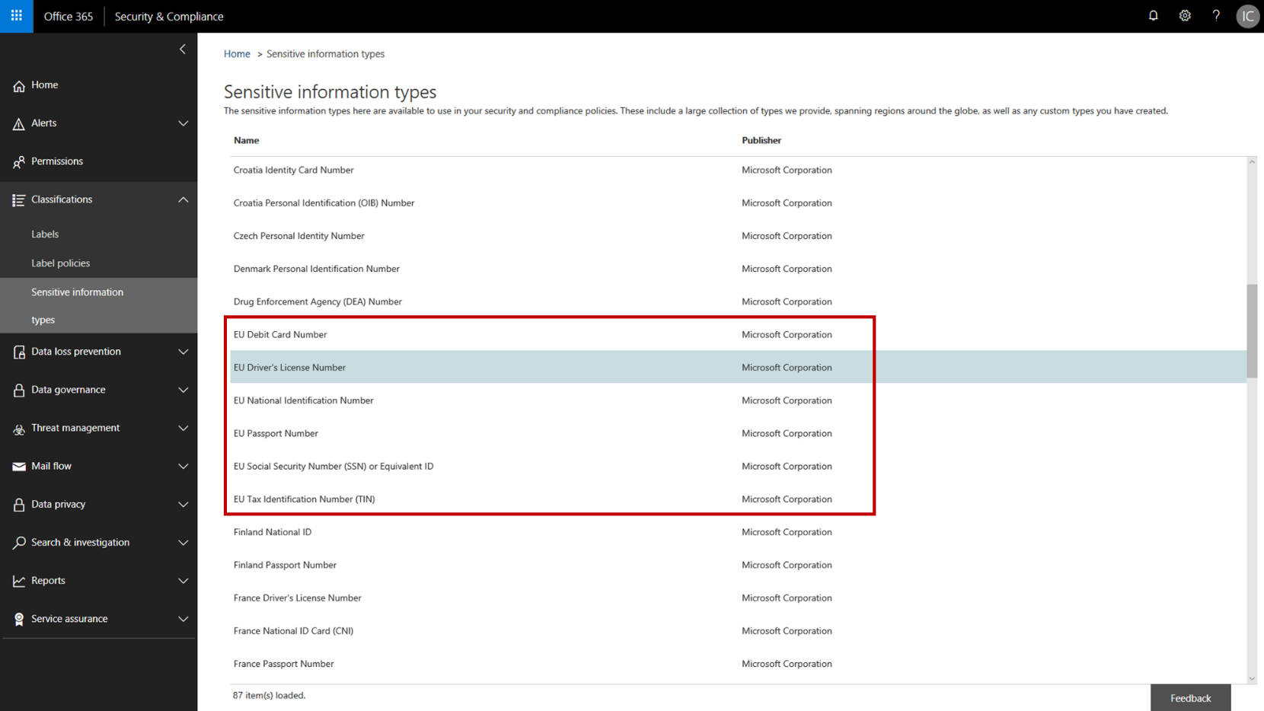
Task: Open the Office 365 app launcher
Action: (16, 16)
